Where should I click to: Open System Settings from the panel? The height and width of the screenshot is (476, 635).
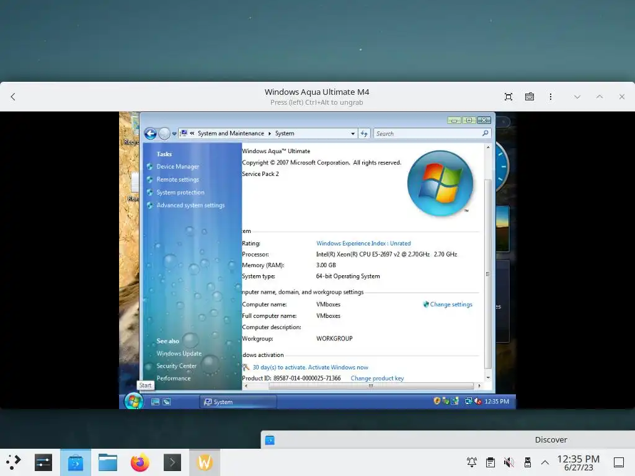point(43,462)
